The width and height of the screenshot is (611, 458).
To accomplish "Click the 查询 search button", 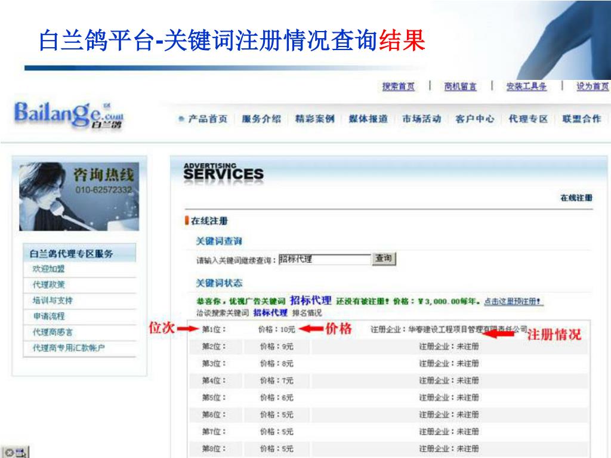I will click(x=384, y=259).
